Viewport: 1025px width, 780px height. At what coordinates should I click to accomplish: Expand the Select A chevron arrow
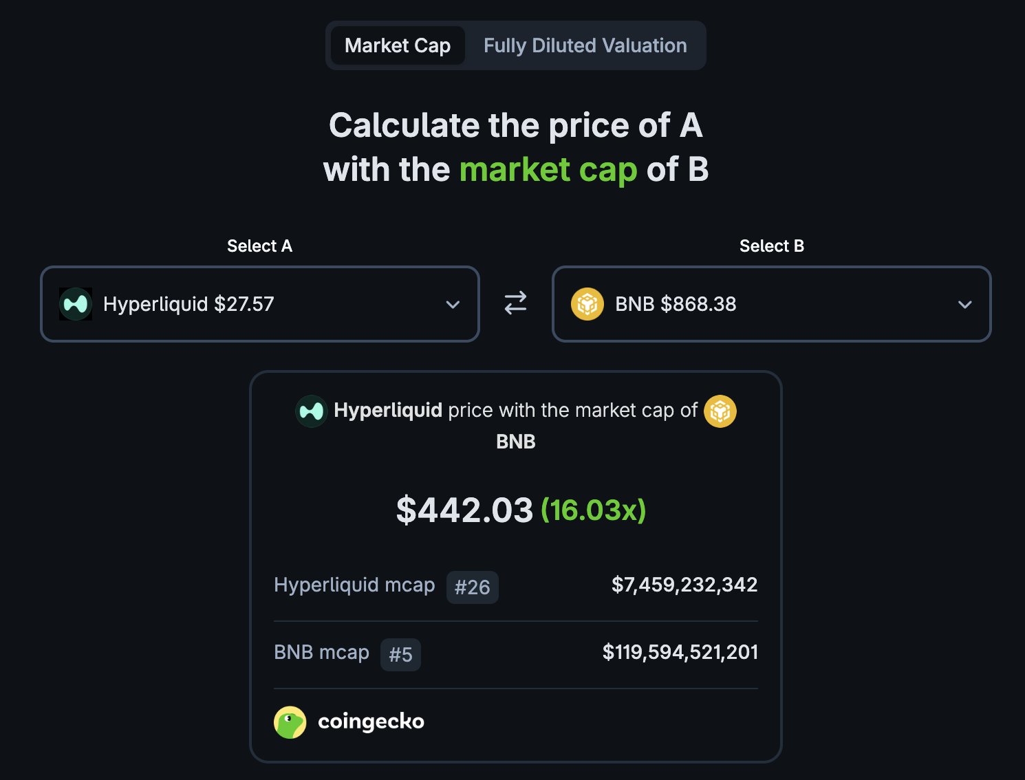[x=453, y=305]
